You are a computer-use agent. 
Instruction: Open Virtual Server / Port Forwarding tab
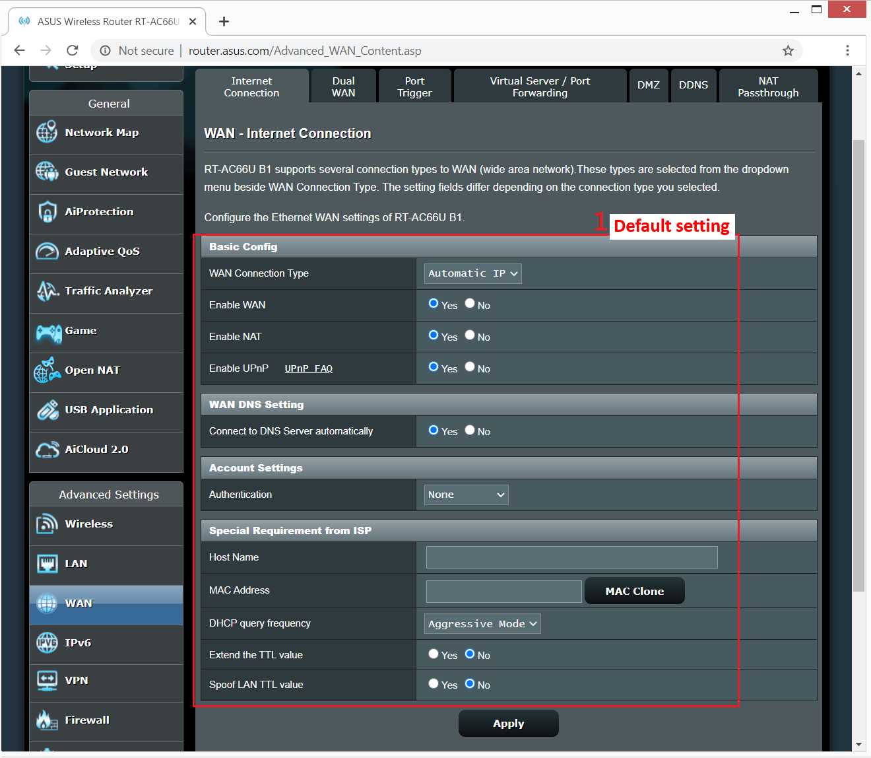tap(540, 86)
